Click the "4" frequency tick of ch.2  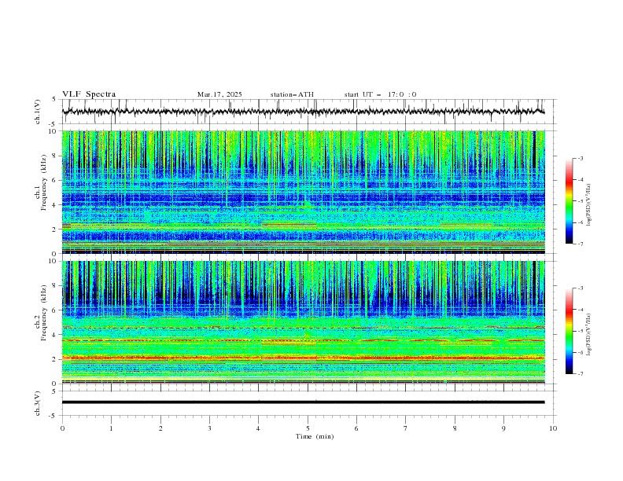point(55,335)
